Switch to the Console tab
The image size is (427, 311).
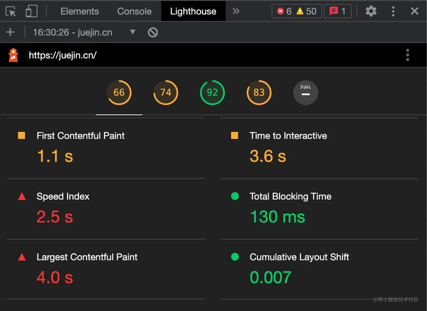click(x=134, y=11)
